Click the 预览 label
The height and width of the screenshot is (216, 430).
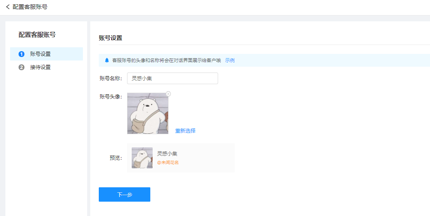116,158
